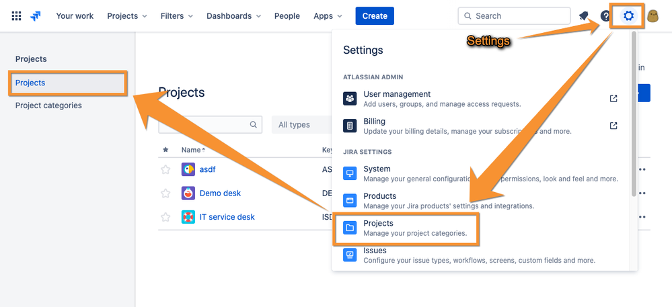The height and width of the screenshot is (307, 672).
Task: Click the Jira logo icon
Action: coord(35,16)
